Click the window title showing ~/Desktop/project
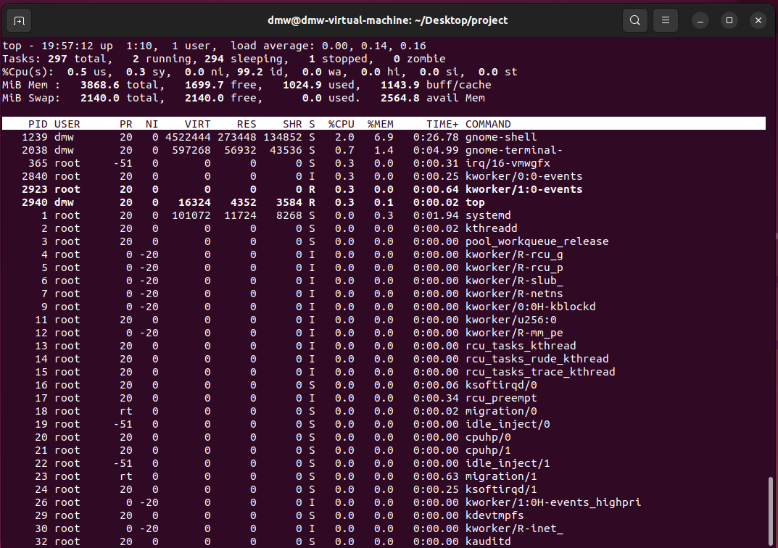 coord(388,20)
